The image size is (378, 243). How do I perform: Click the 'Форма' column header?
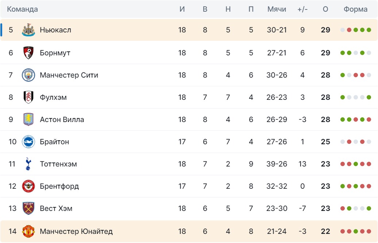coord(355,9)
